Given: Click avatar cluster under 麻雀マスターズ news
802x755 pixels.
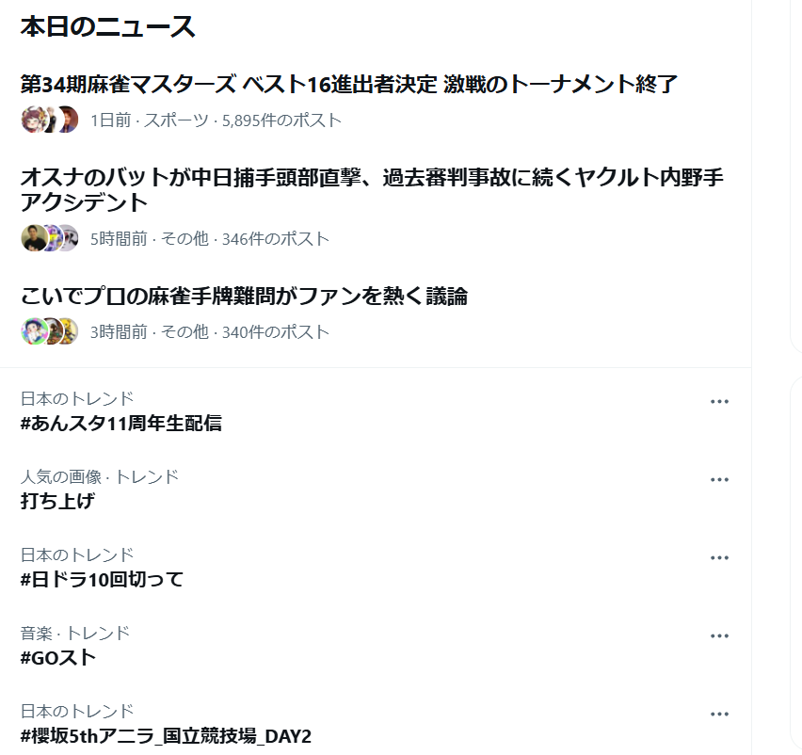Looking at the screenshot, I should point(50,120).
